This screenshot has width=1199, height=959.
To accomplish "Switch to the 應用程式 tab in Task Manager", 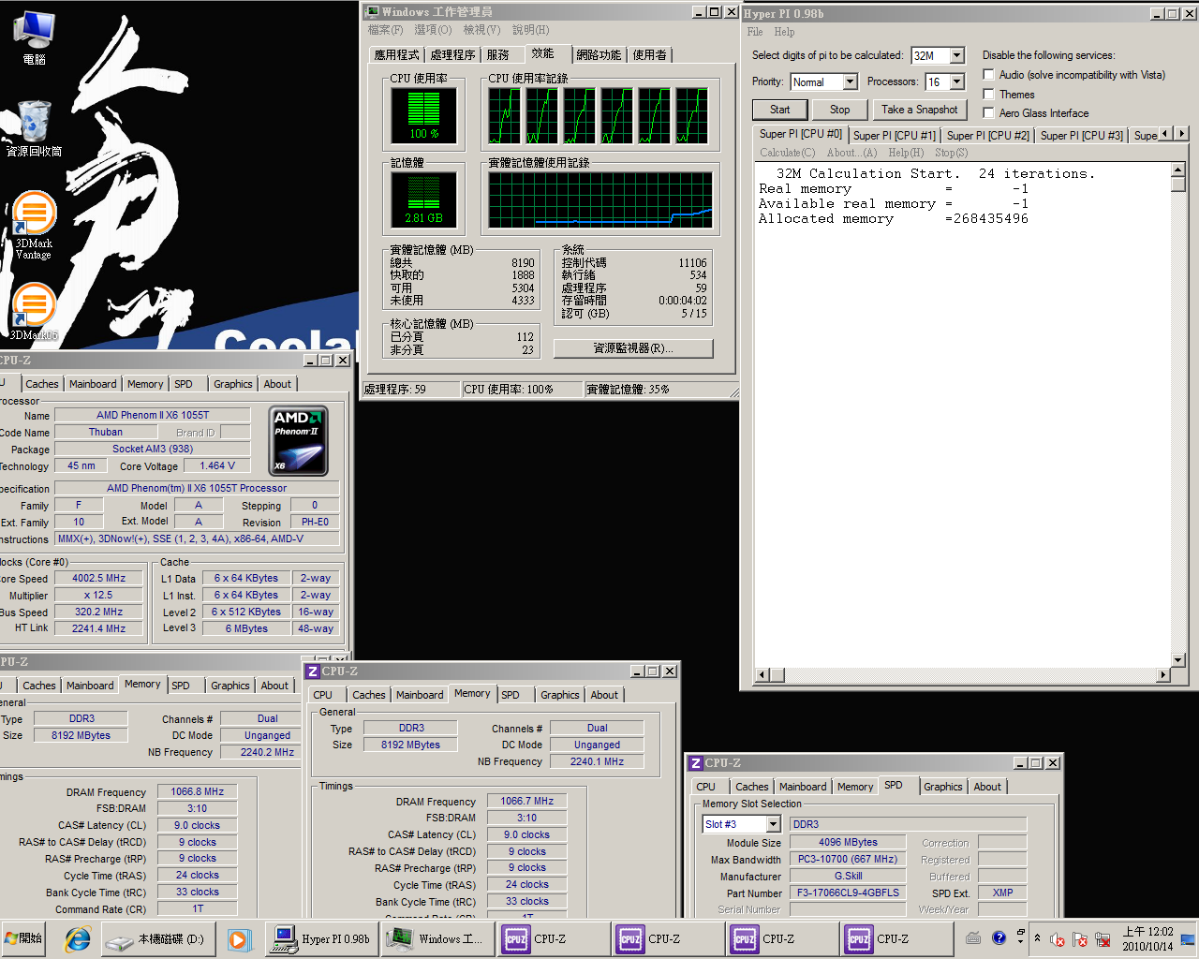I will (396, 55).
